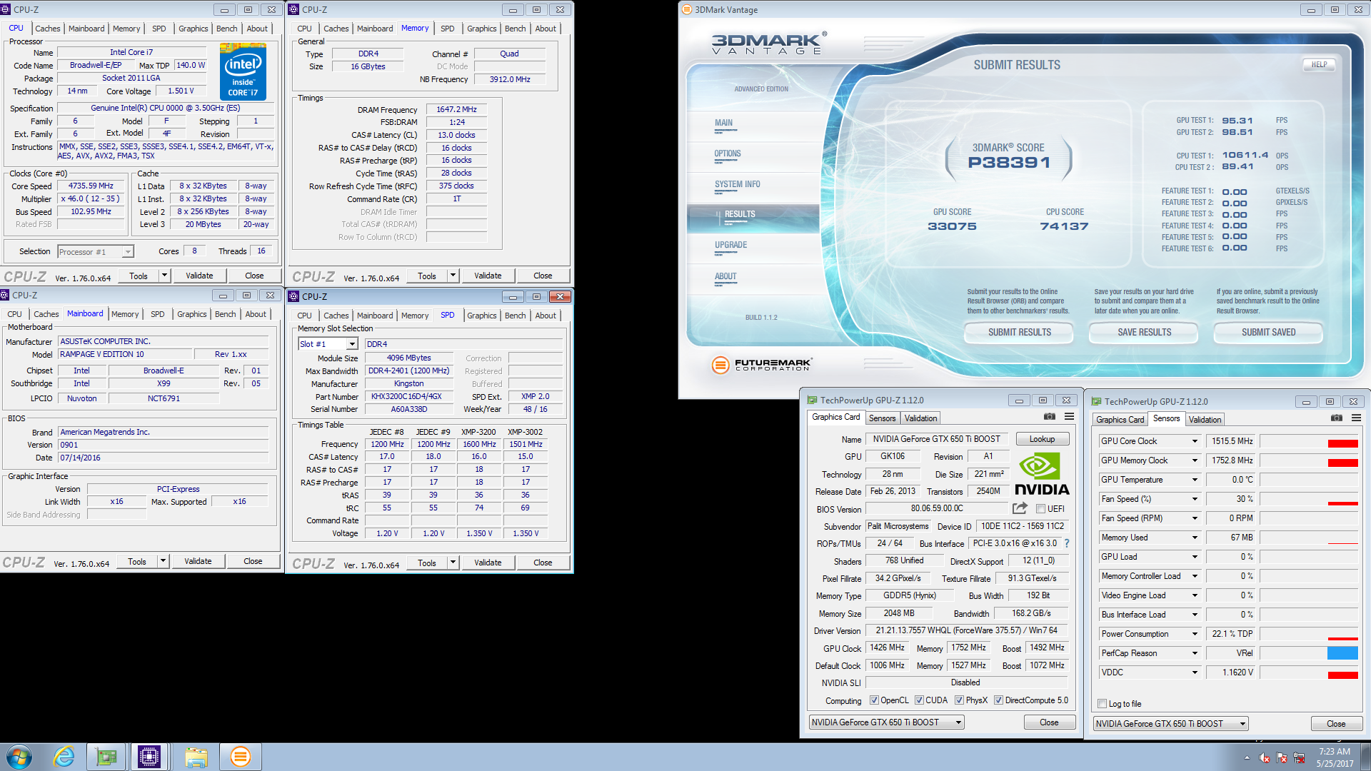Launch Internet Explorer from the taskbar
The width and height of the screenshot is (1371, 771).
(x=64, y=757)
